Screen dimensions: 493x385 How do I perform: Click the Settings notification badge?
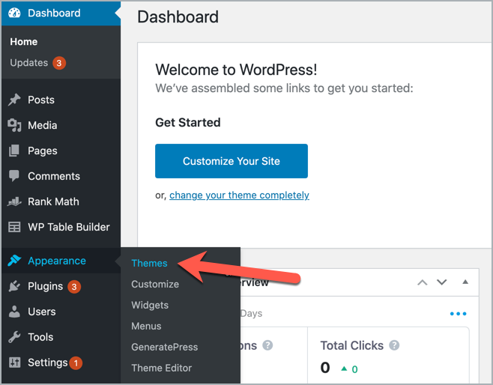pyautogui.click(x=76, y=363)
